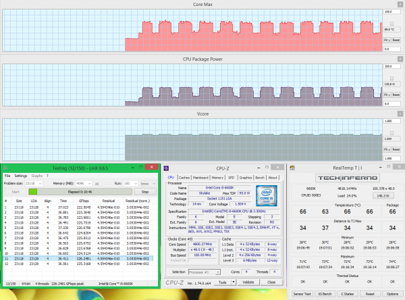Image resolution: width=405 pixels, height=300 pixels.
Task: Toggle the Vcore graph checkbox
Action: 391,133
